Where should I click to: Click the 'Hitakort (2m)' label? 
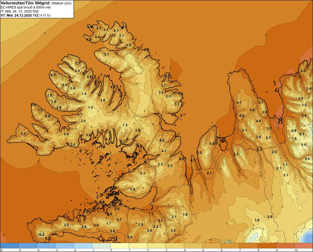point(61,3)
